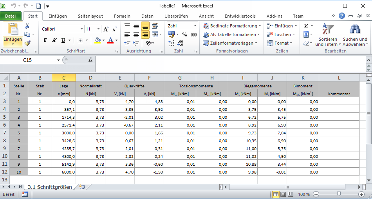The height and width of the screenshot is (199, 372).
Task: Align text to middle of cell
Action: (136, 25)
